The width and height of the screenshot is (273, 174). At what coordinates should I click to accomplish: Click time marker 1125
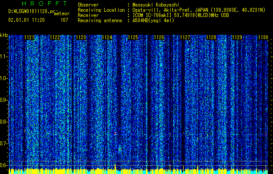tap(133, 37)
